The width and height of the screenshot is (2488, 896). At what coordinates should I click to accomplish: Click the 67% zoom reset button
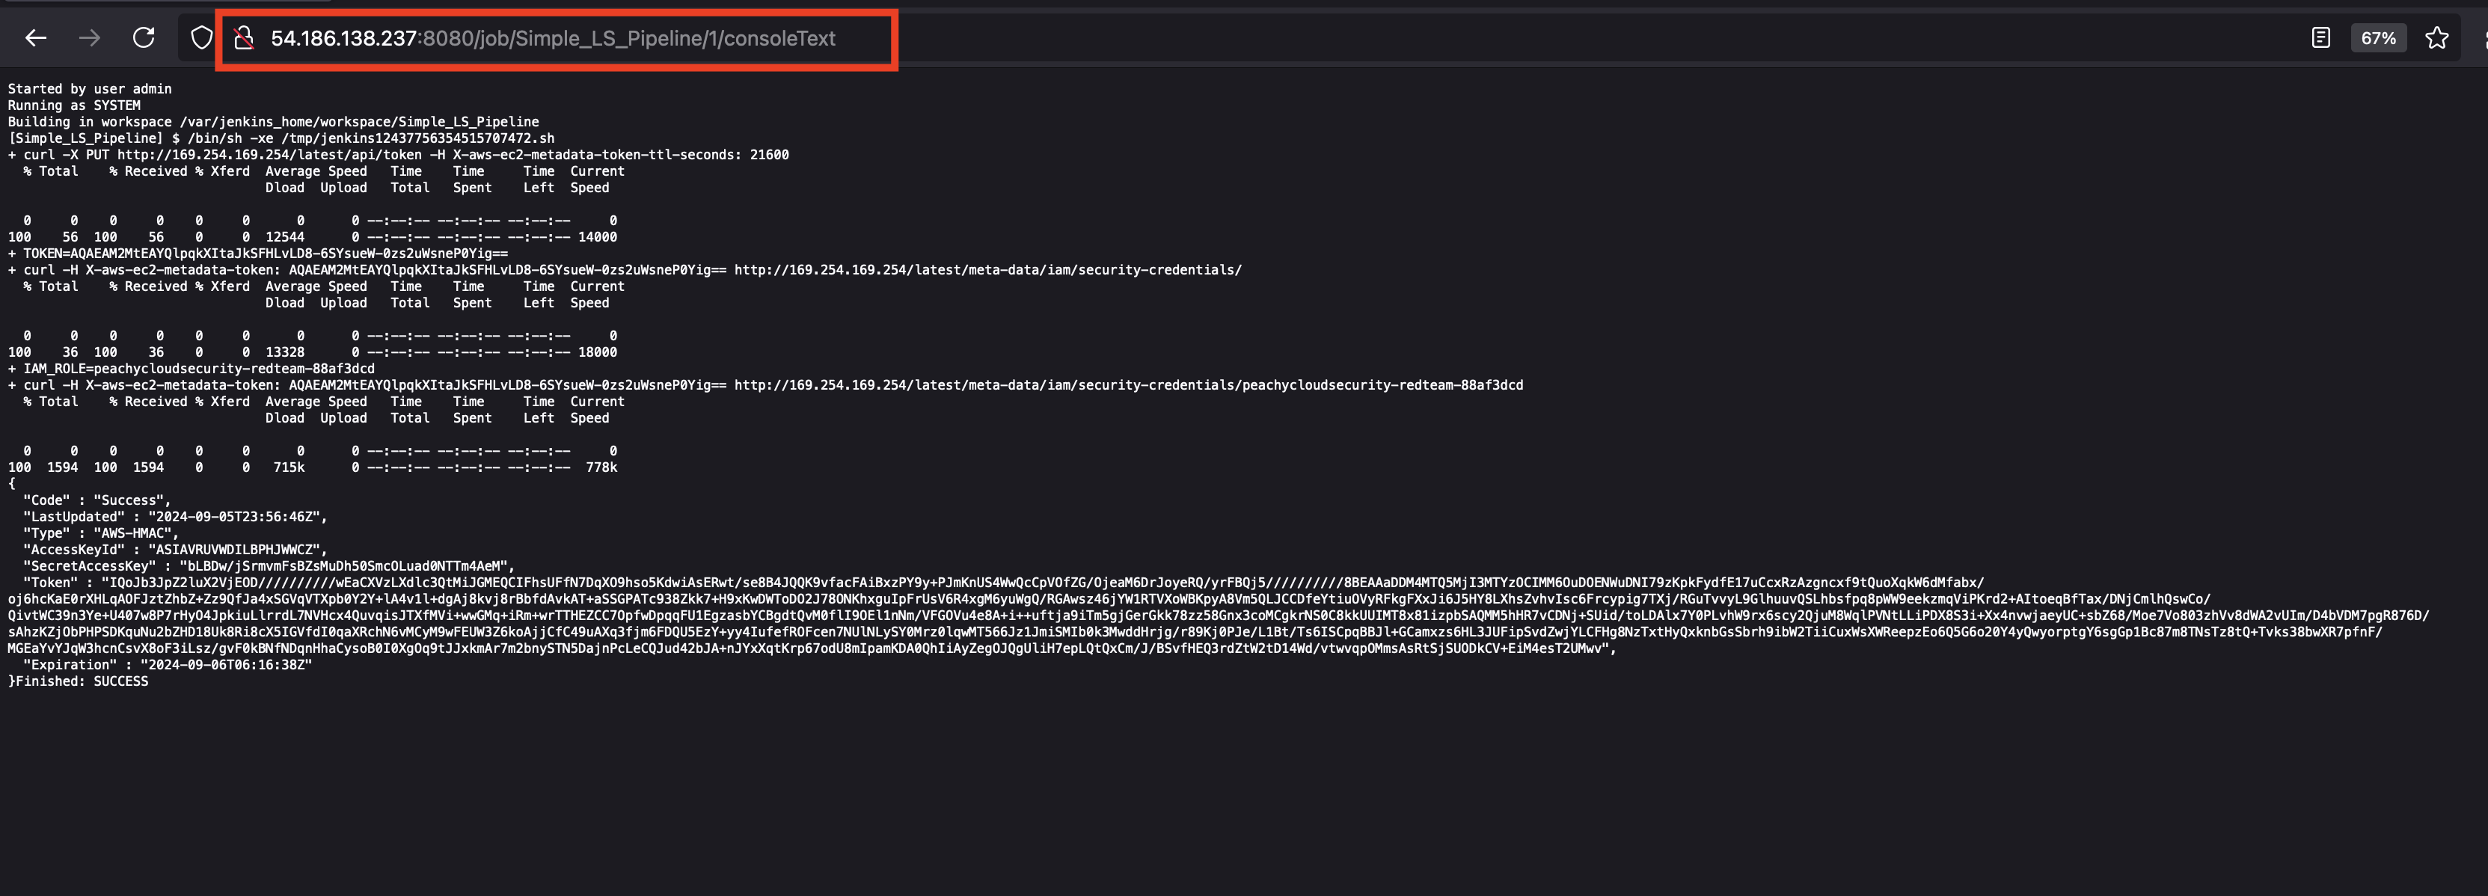[x=2378, y=39]
